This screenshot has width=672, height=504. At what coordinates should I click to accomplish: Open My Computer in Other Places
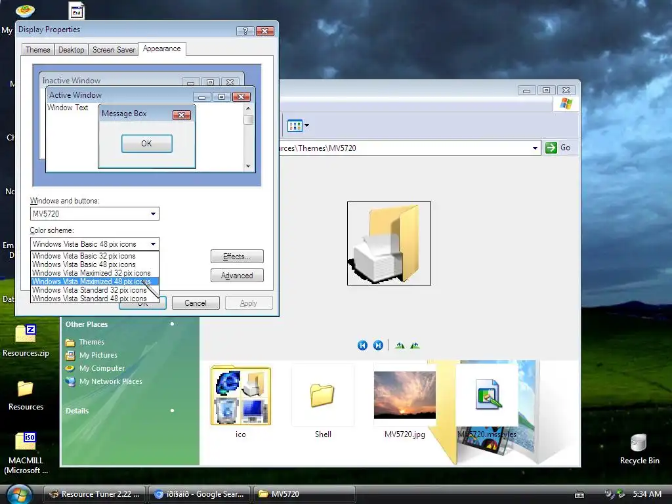102,368
